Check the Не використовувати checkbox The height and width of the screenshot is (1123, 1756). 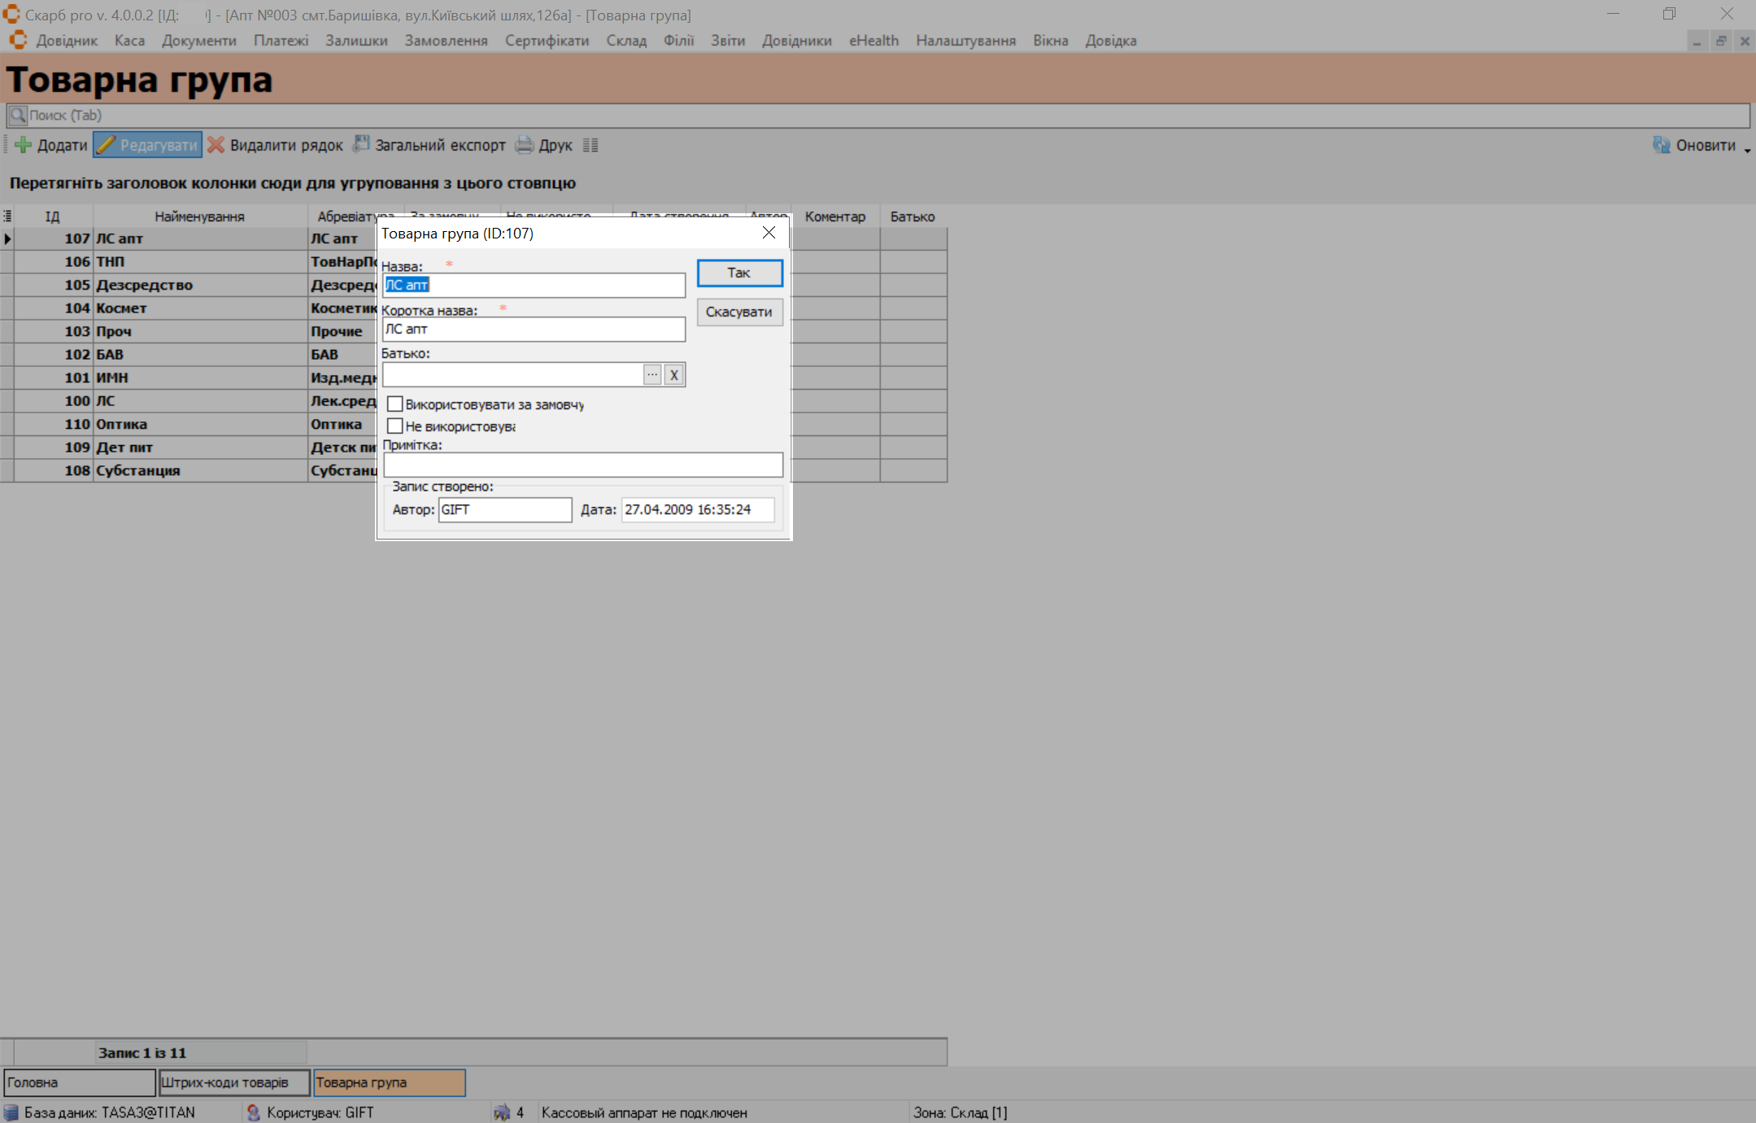tap(395, 426)
